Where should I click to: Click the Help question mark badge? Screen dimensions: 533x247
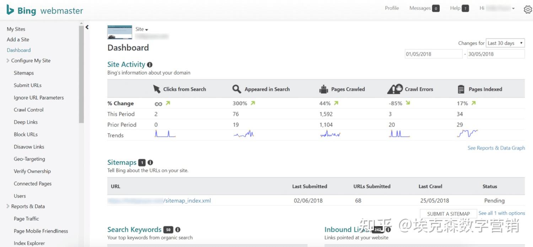point(465,9)
